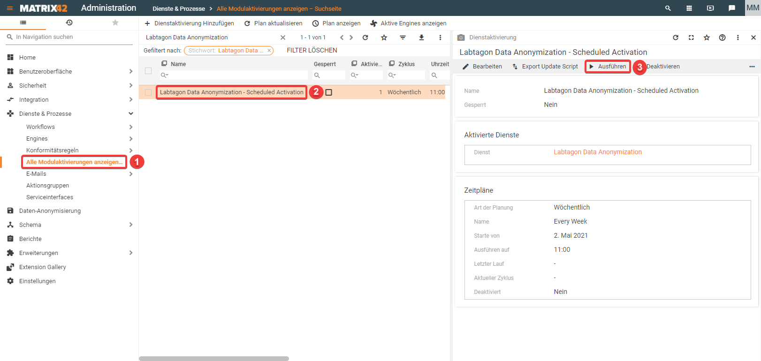Open the list filter icon
Screen dimensions: 761x361
coord(403,38)
